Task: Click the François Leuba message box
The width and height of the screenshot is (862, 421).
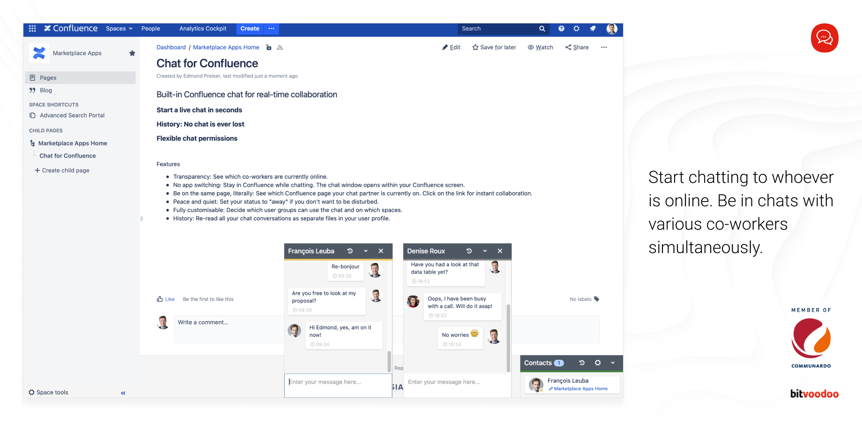Action: tap(338, 385)
